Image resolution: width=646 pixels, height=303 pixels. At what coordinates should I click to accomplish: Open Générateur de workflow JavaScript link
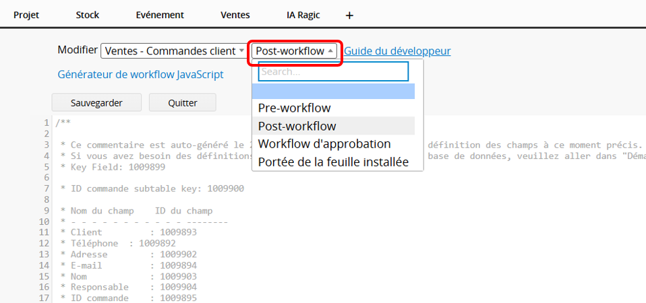click(x=140, y=75)
